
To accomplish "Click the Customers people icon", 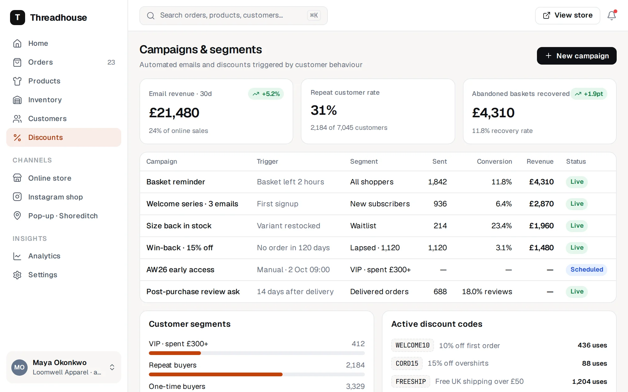I will (x=17, y=119).
